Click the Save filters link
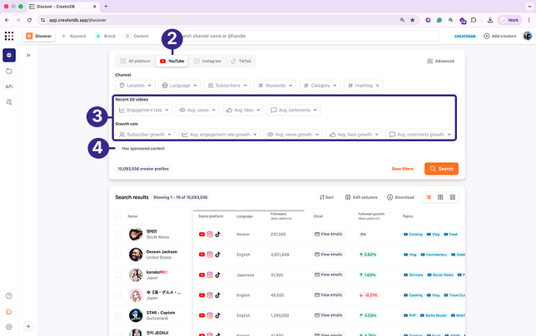Viewport: 536px width, 336px height. point(402,169)
